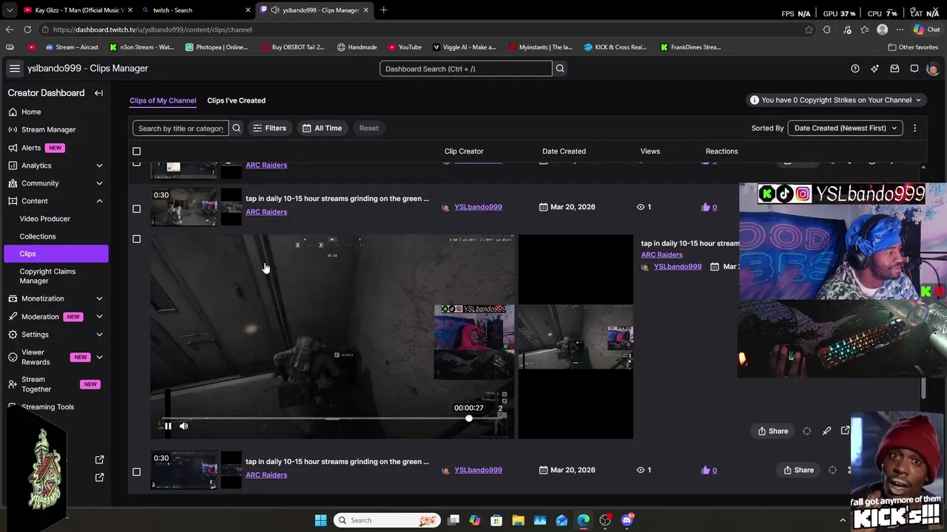Viewport: 947px width, 532px height.
Task: Open Collections in the Content menu
Action: coord(38,236)
